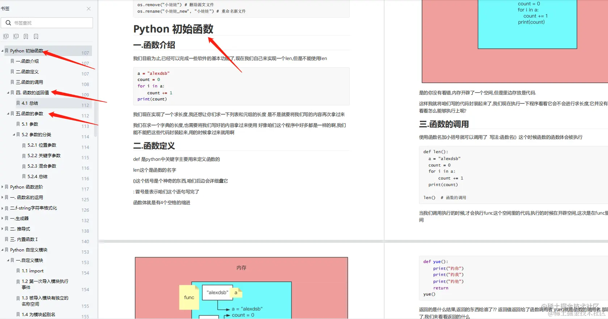
Task: Click the 书签查找 bookmark search field
Action: 47,23
